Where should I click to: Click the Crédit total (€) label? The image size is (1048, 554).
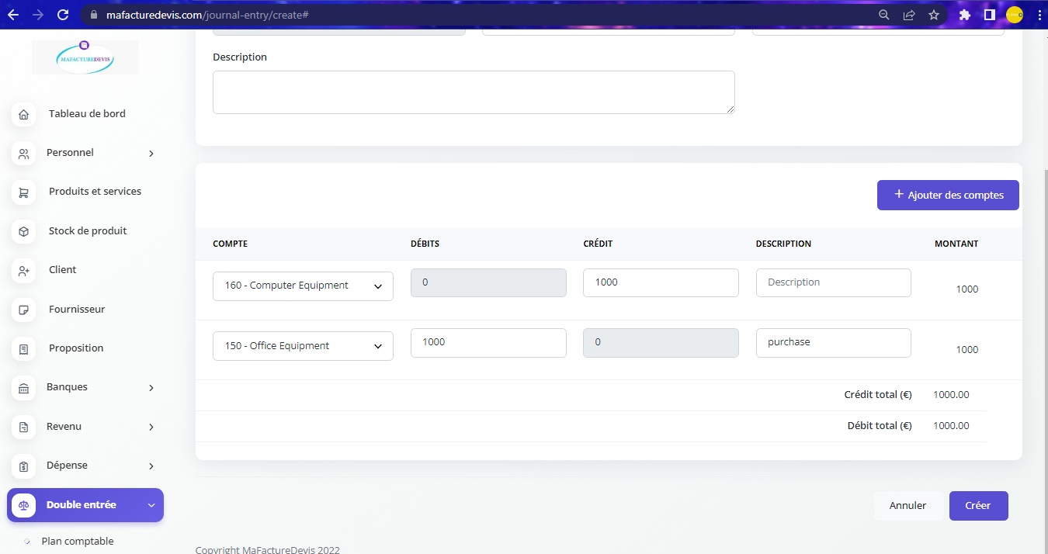click(878, 395)
